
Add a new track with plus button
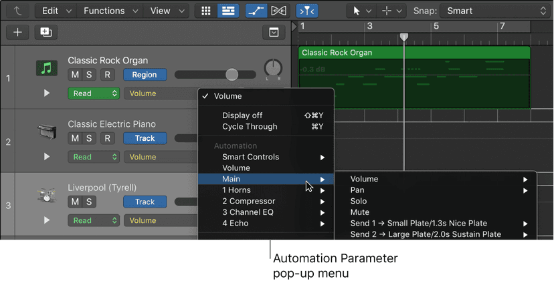[x=17, y=33]
